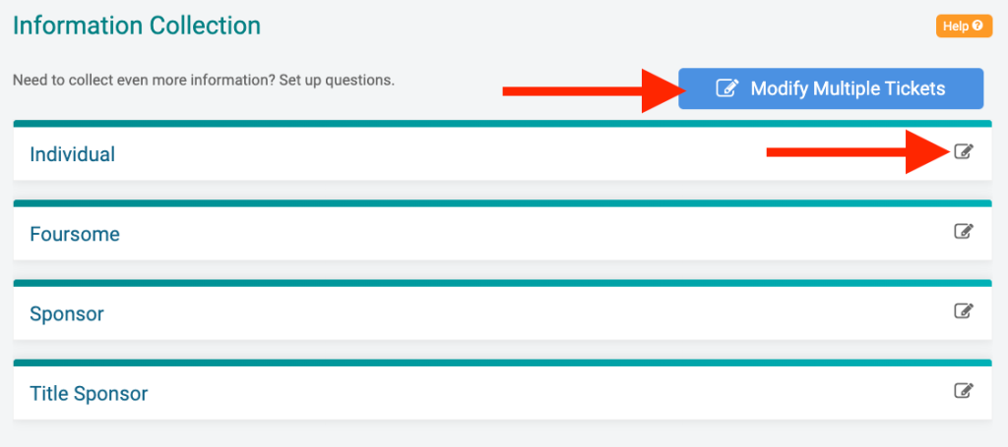1008x447 pixels.
Task: Click the teal bar above Title Sponsor row
Action: [x=502, y=363]
